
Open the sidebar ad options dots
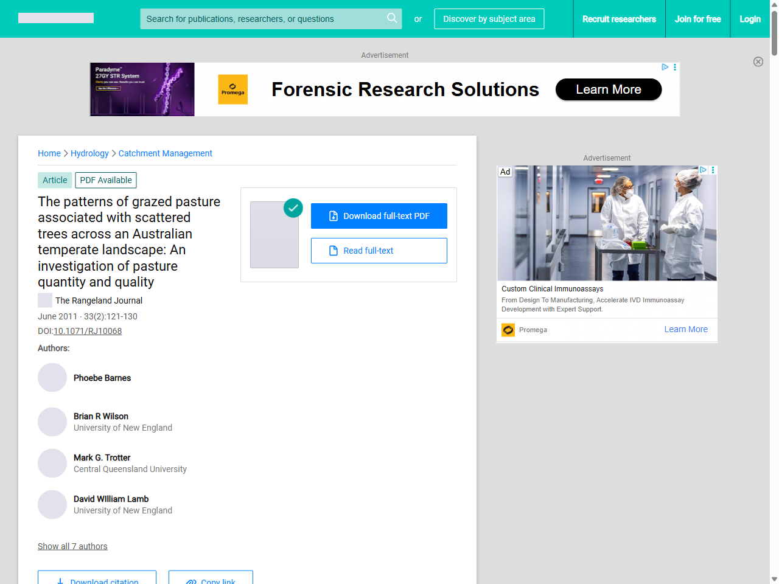[713, 170]
